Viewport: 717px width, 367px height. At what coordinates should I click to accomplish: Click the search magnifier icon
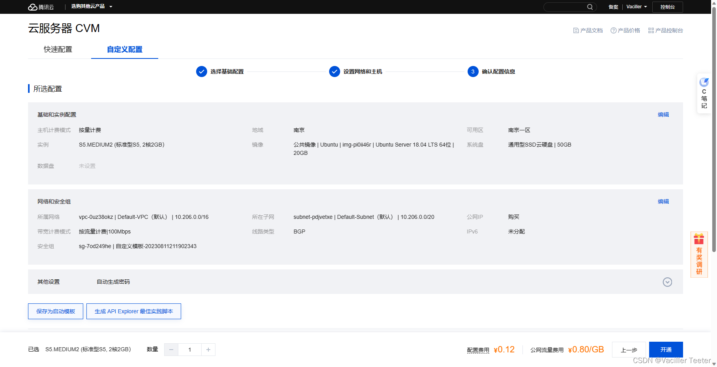pyautogui.click(x=590, y=7)
